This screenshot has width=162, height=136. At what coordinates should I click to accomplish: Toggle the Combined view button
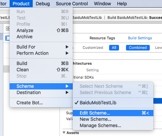coord(138,48)
